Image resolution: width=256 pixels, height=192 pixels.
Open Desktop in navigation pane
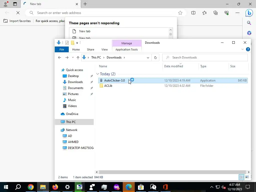click(73, 76)
